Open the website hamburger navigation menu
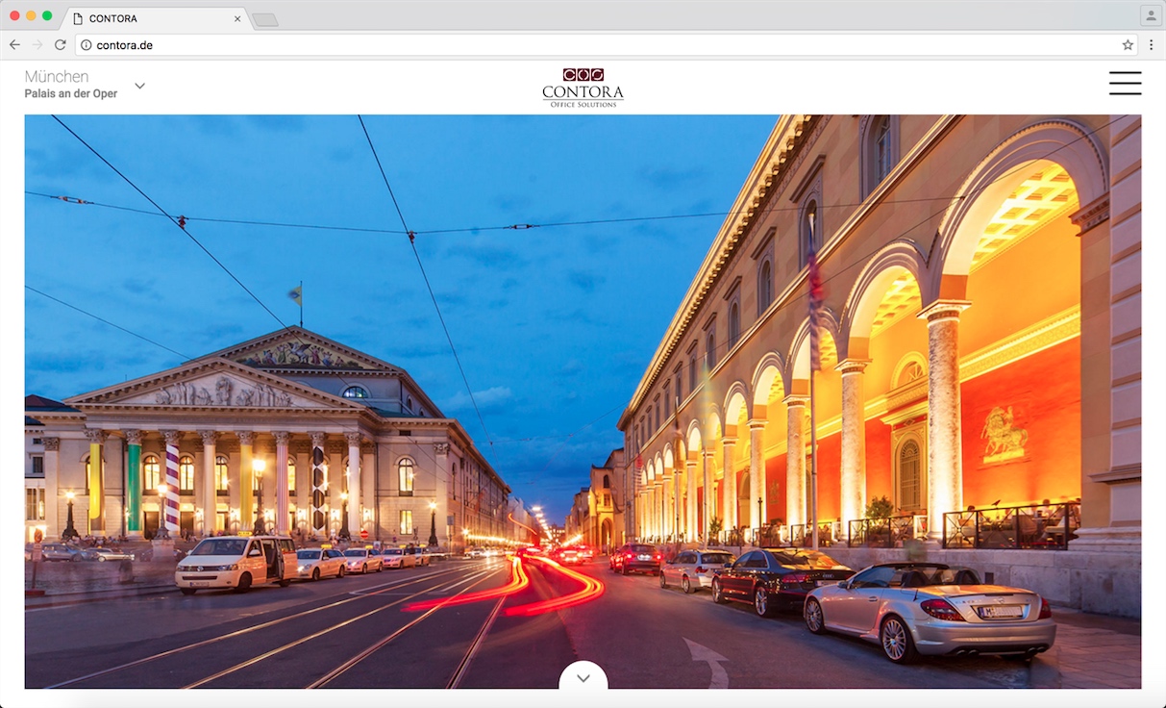The width and height of the screenshot is (1166, 708). pyautogui.click(x=1125, y=84)
